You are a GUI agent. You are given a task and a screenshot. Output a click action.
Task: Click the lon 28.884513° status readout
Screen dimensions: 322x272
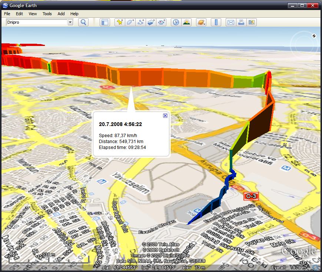click(x=159, y=268)
